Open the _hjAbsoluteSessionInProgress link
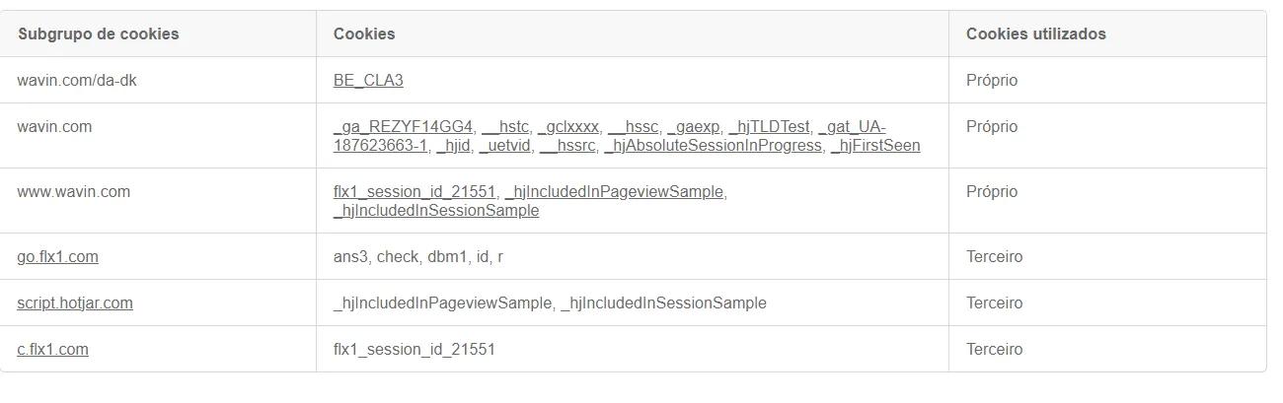Image resolution: width=1283 pixels, height=403 pixels. click(714, 146)
